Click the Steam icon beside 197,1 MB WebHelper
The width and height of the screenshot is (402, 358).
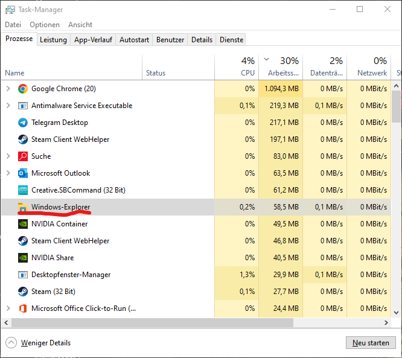point(23,139)
